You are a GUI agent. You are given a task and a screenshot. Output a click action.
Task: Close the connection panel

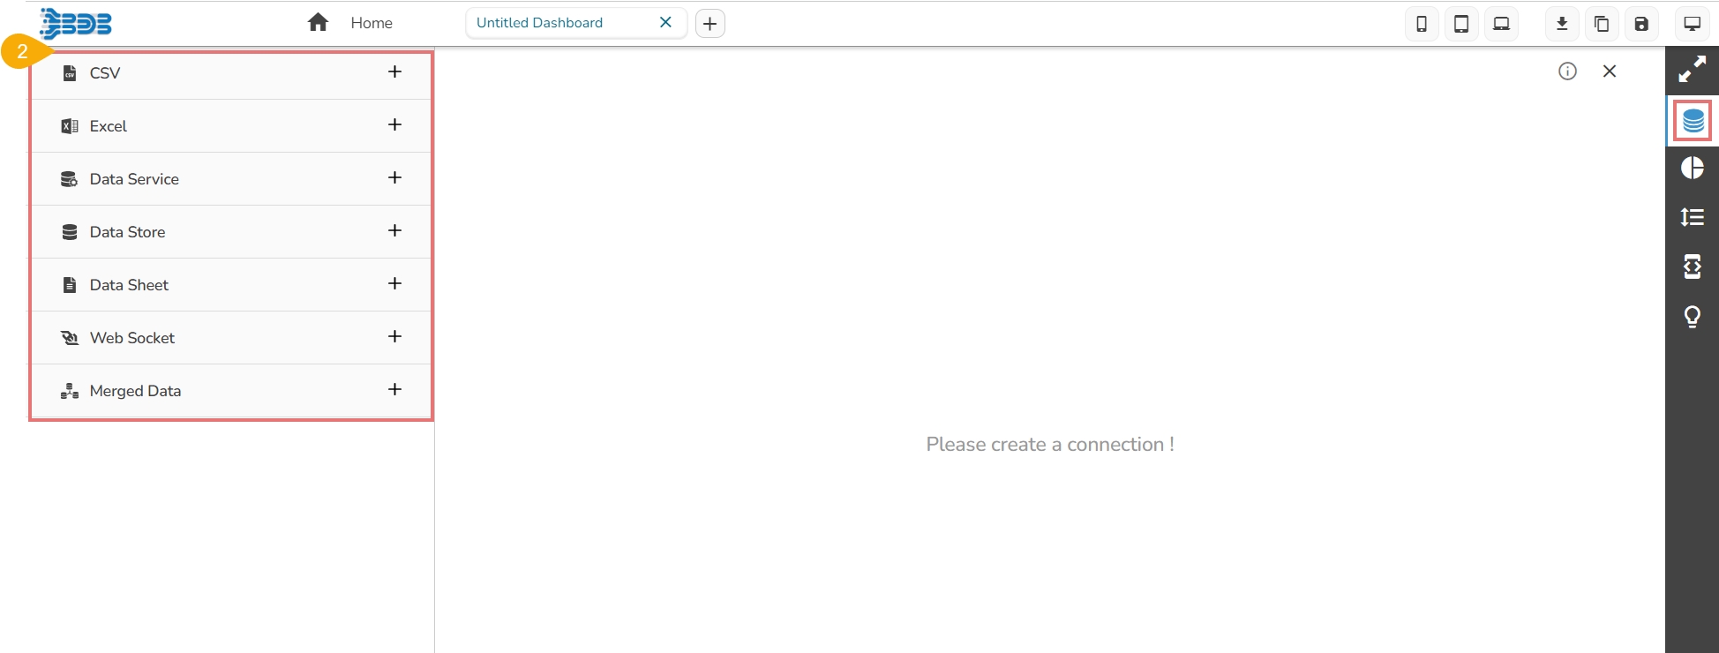[x=1610, y=71]
